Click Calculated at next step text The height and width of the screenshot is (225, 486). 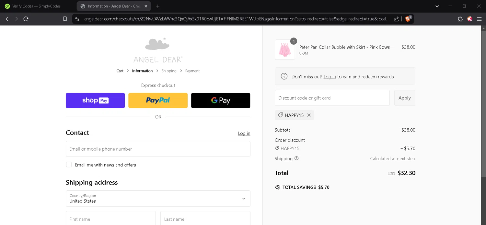393,158
